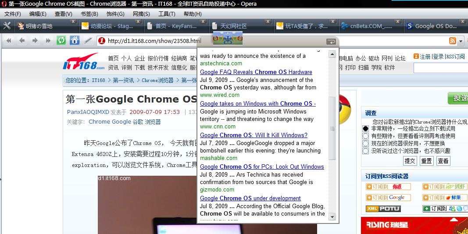Subscribe via 有道 RSS button
The image size is (468, 234).
388,187
